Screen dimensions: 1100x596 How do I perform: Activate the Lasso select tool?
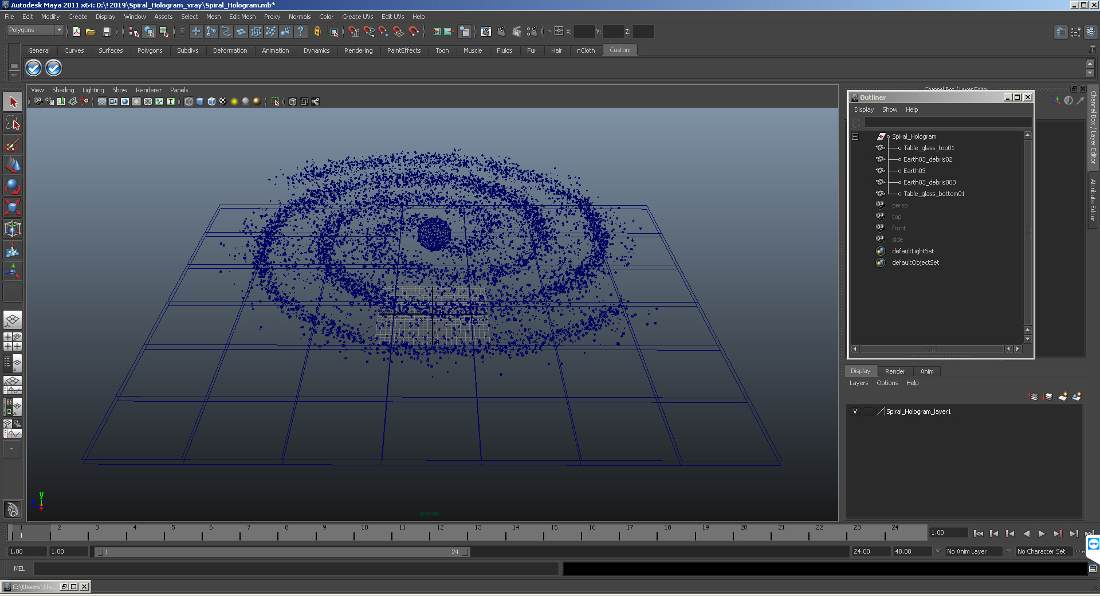point(13,123)
